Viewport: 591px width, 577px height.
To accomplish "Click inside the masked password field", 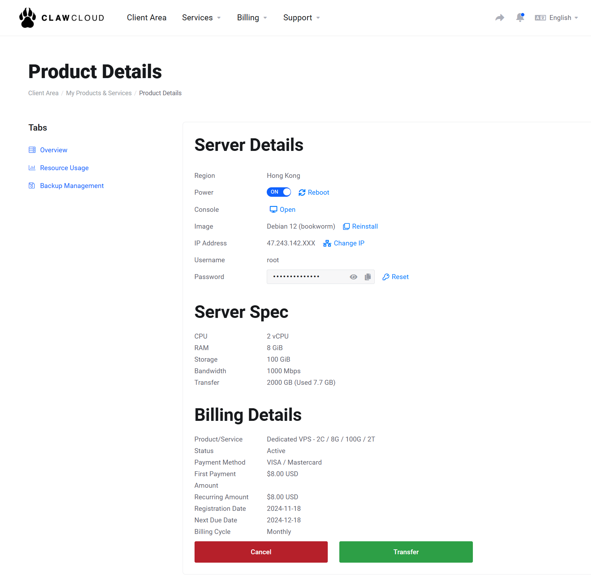I will point(305,277).
